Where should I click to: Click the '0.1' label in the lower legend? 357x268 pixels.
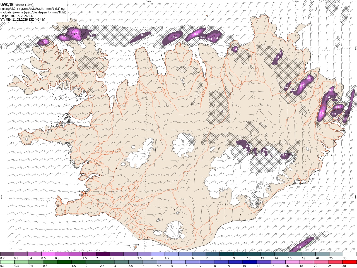(2, 266)
